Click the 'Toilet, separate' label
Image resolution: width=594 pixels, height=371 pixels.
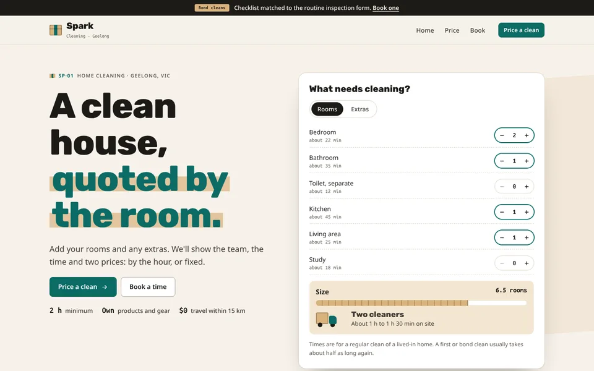click(331, 183)
